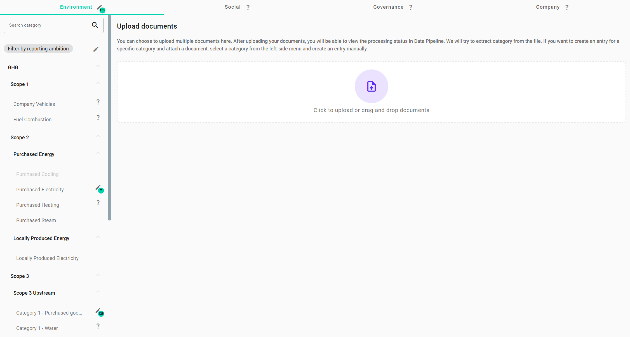
Task: Click help icon for Purchased Heating
Action: tap(98, 203)
